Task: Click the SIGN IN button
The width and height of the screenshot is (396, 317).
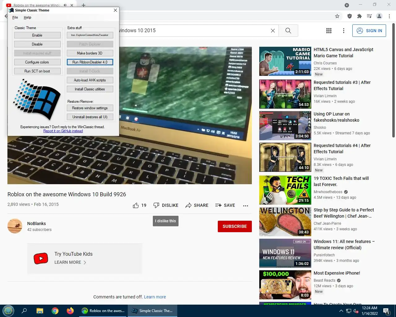Action: (369, 31)
